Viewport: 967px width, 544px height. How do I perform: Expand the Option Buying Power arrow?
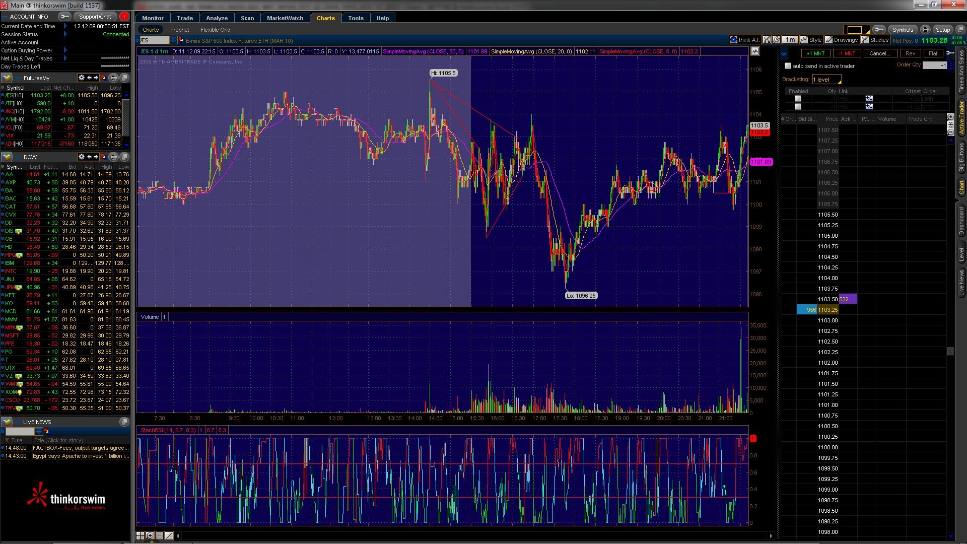[x=65, y=50]
